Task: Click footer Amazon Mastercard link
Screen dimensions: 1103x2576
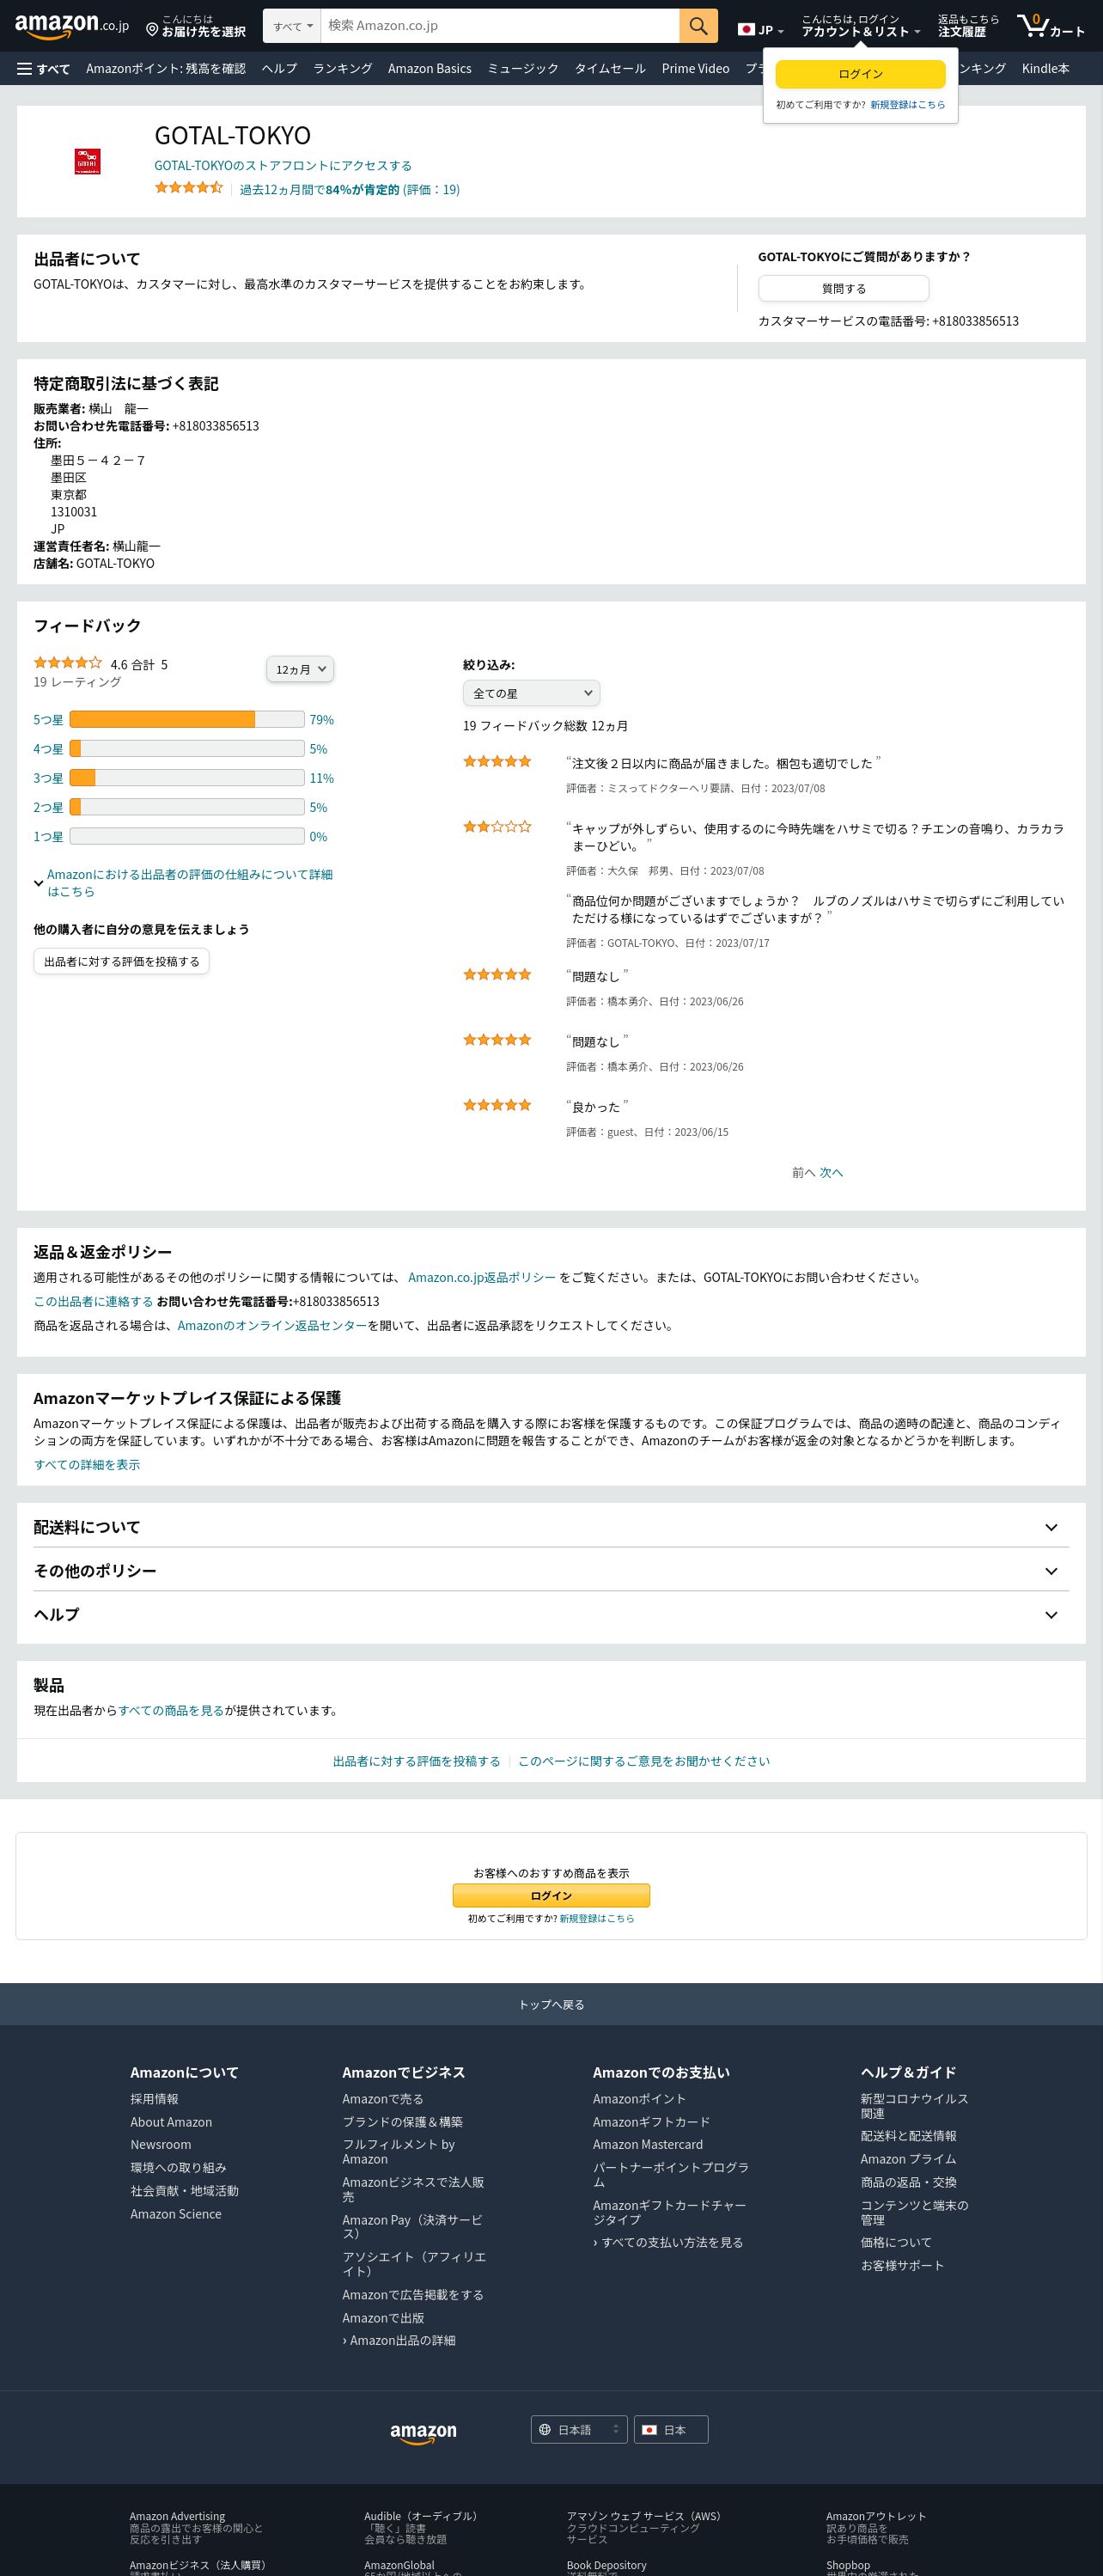Action: click(648, 2145)
